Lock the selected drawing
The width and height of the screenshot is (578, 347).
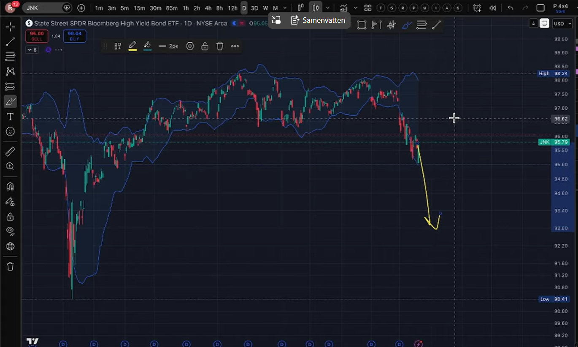[x=205, y=46]
